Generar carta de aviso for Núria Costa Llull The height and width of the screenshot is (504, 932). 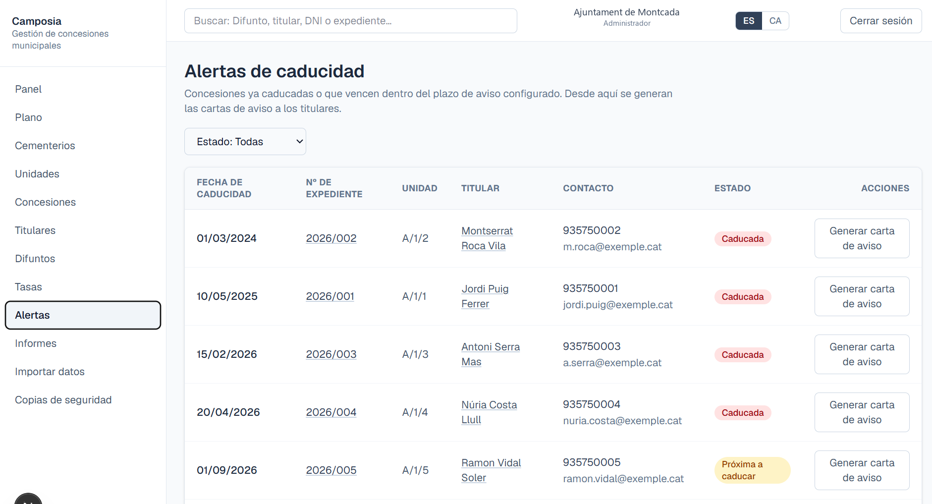click(x=862, y=412)
